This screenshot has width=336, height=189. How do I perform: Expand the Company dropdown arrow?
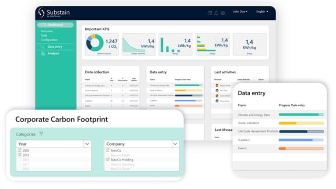[175, 143]
